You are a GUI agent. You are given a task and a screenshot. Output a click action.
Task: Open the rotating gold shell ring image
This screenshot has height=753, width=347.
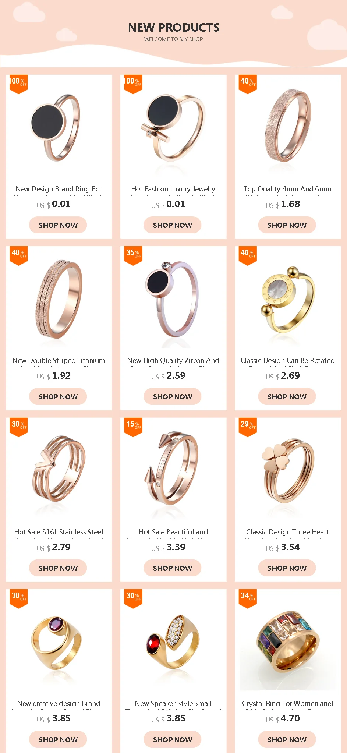click(x=288, y=299)
